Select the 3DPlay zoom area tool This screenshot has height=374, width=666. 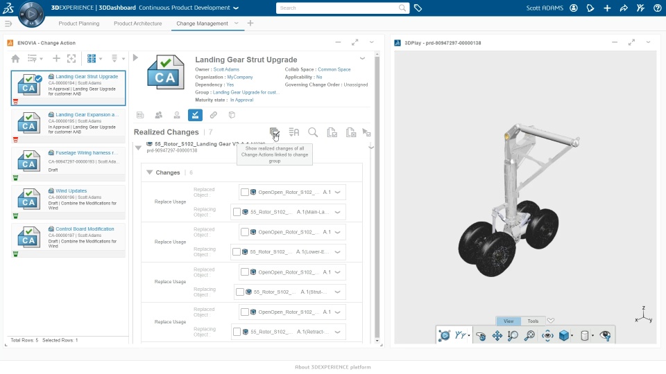pos(513,336)
